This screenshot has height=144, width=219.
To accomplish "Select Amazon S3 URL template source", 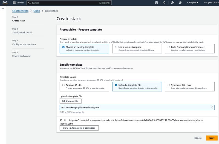I will (x=84, y=87).
